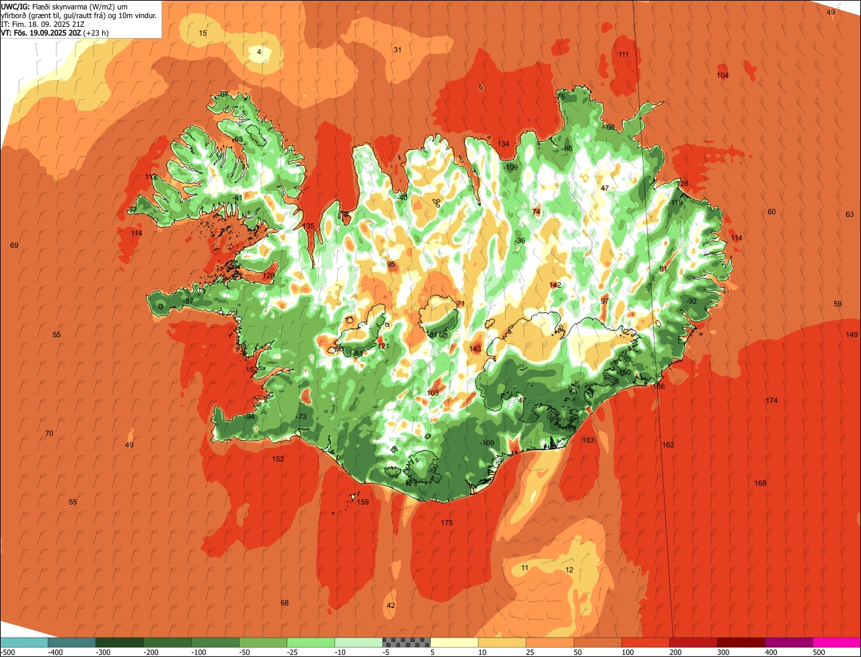Click the map value '31'
Image resolution: width=861 pixels, height=657 pixels.
[398, 50]
